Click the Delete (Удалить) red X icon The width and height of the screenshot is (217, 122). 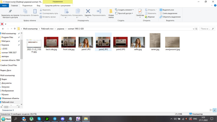[x=88, y=11]
